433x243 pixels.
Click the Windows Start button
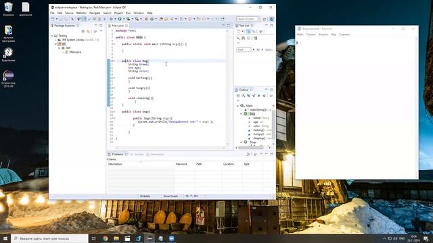[5, 238]
